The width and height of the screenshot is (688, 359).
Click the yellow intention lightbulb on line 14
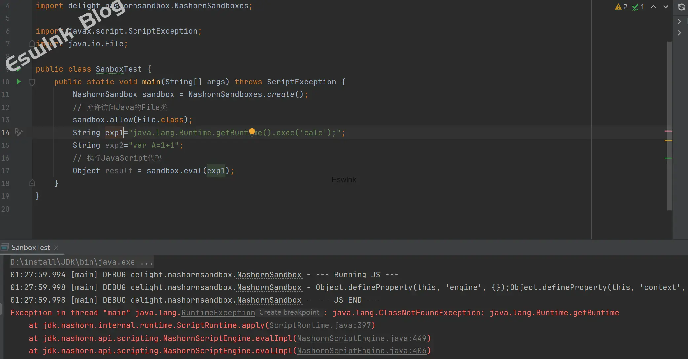tap(252, 132)
